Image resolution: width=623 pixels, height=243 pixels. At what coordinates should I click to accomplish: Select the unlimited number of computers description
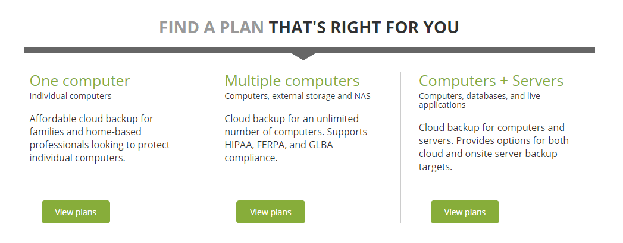(296, 138)
